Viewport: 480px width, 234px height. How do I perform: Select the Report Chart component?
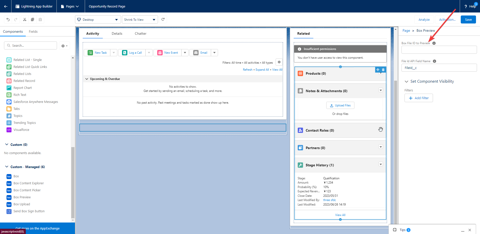coord(22,88)
